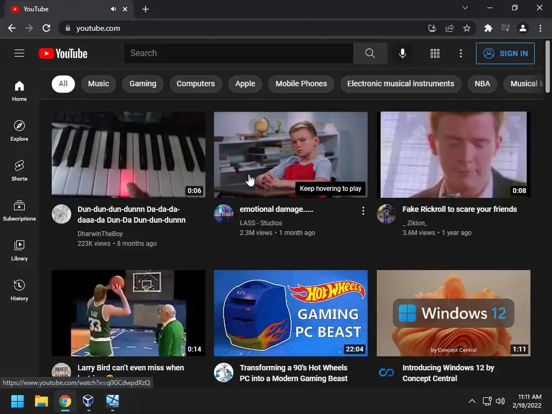
Task: Open File Explorer from taskbar
Action: click(41, 401)
